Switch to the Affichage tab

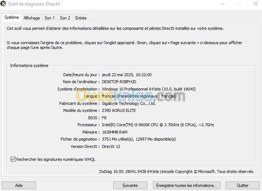[32, 18]
